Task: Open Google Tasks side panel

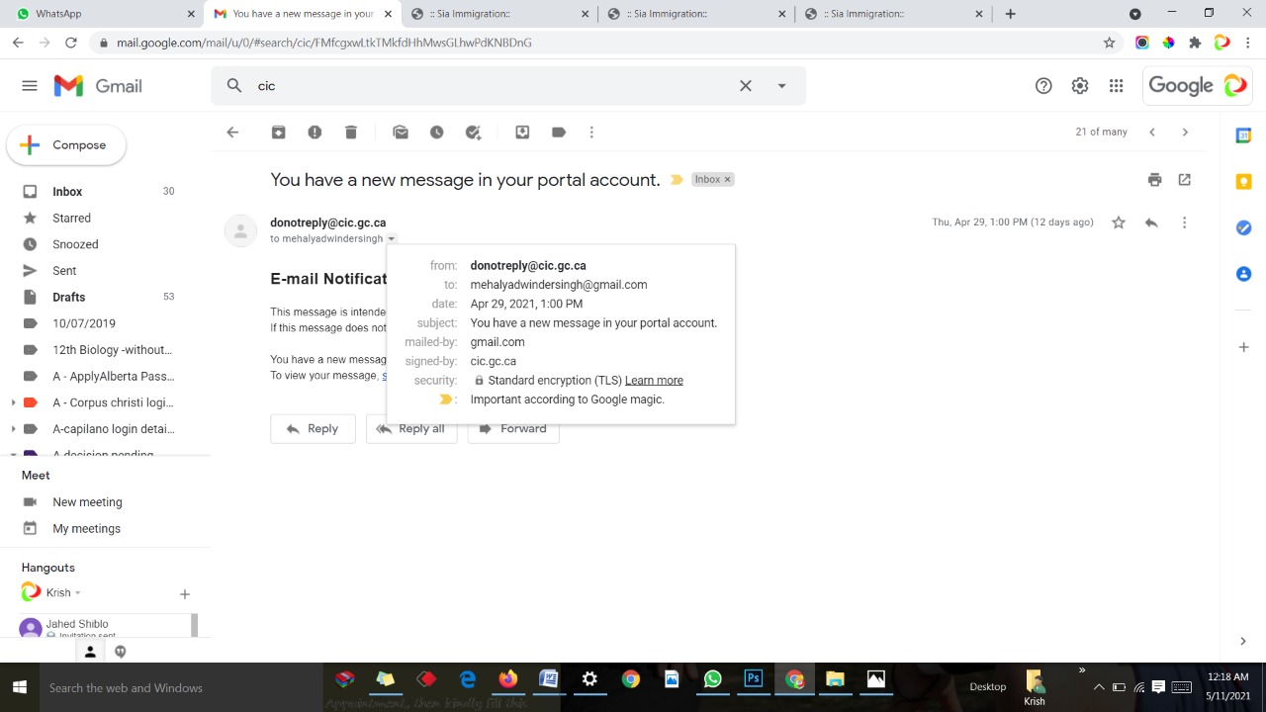Action: pos(1244,227)
